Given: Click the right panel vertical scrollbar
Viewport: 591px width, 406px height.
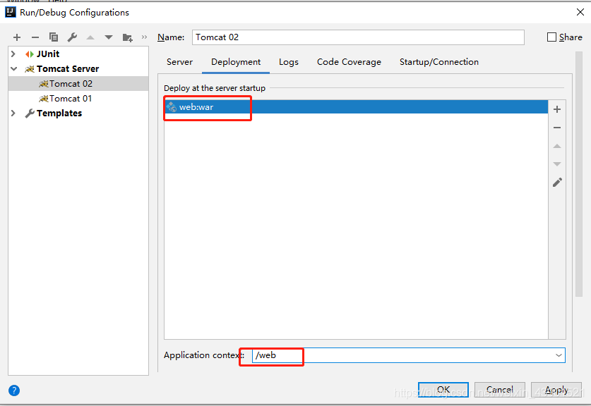Looking at the screenshot, I should (579, 174).
